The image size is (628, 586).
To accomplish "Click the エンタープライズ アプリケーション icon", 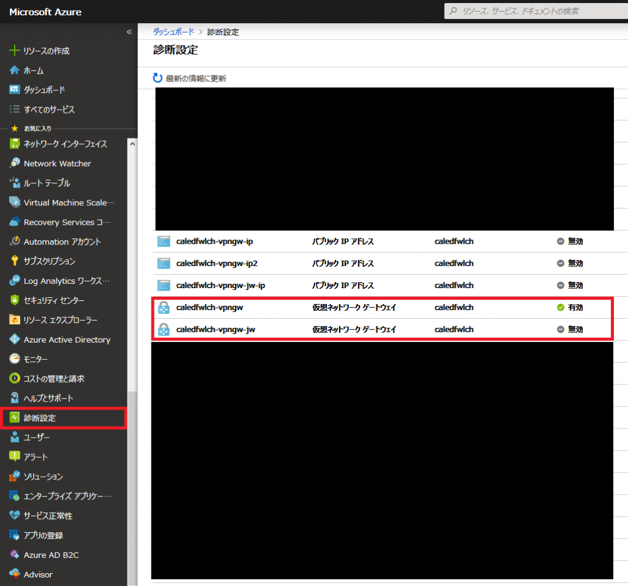I will click(15, 495).
